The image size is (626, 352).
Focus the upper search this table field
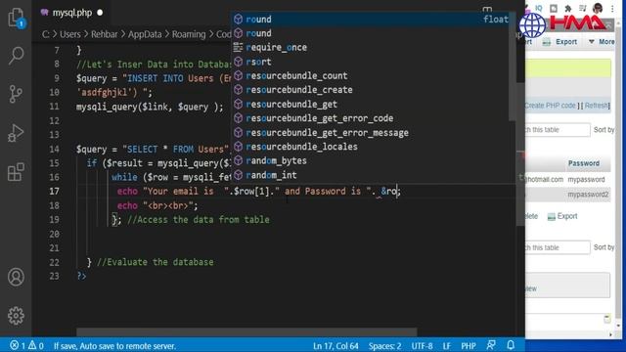pyautogui.click(x=558, y=130)
